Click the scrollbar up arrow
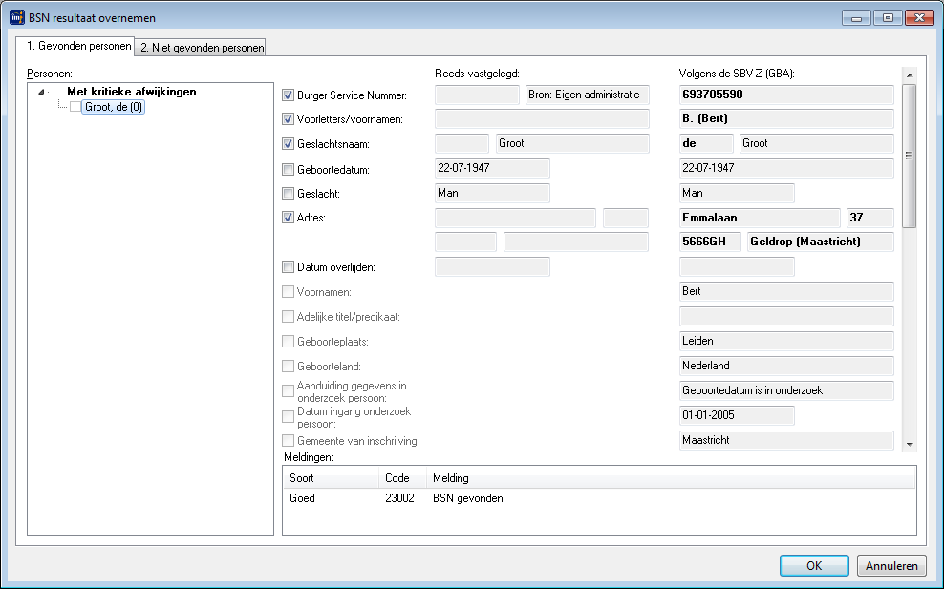 pos(909,75)
